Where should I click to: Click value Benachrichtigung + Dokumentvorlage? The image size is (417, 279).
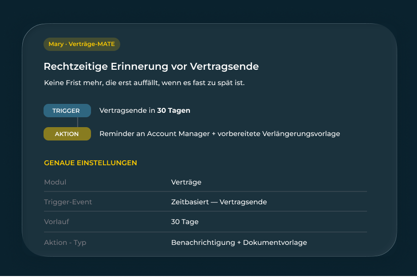click(239, 242)
